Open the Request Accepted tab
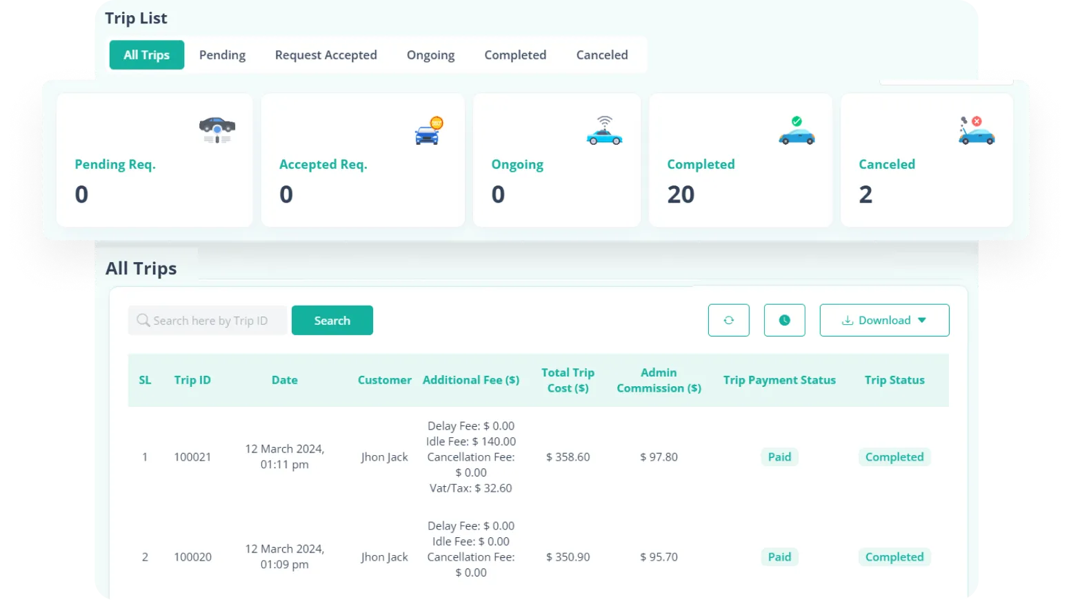This screenshot has width=1071, height=600. pyautogui.click(x=326, y=55)
